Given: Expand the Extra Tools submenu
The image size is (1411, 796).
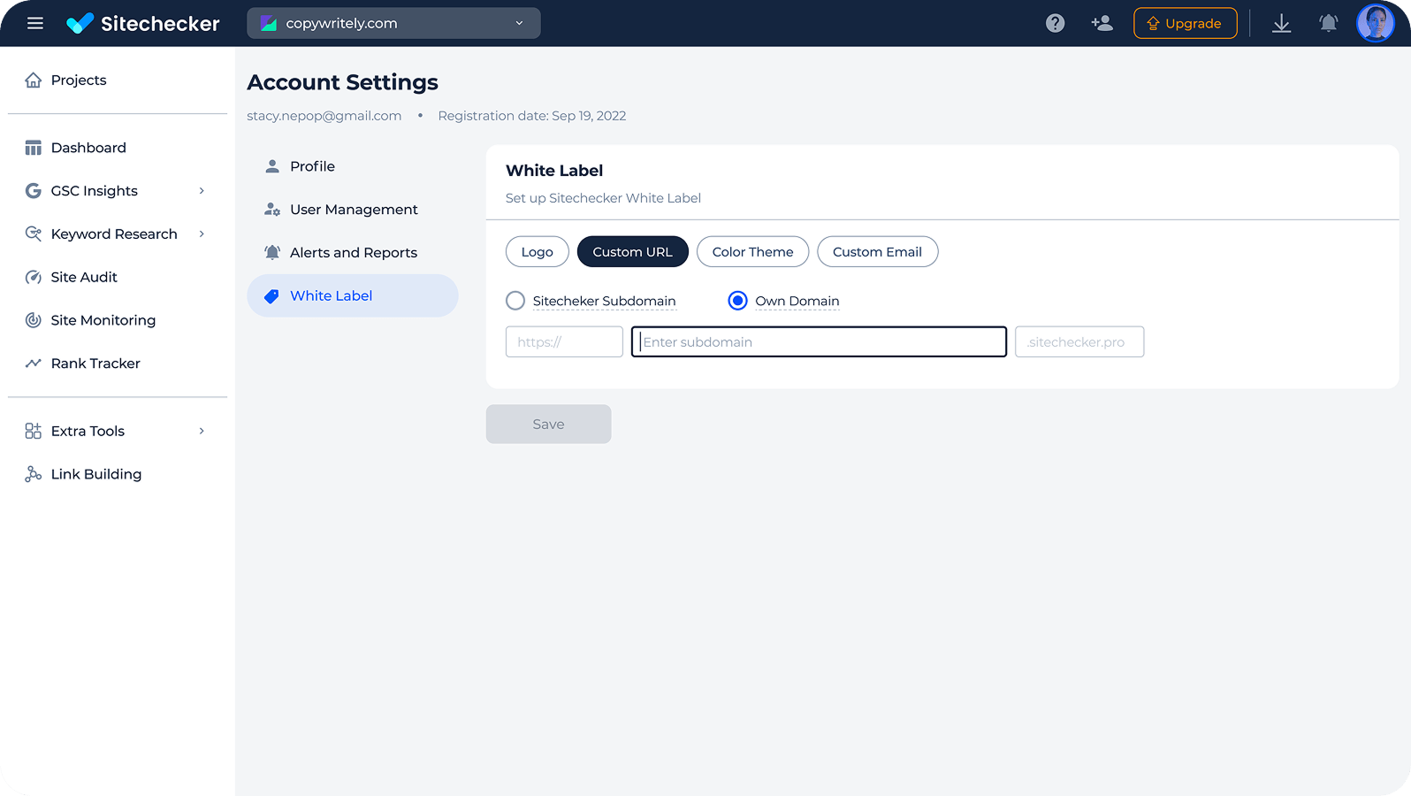Looking at the screenshot, I should pyautogui.click(x=202, y=432).
